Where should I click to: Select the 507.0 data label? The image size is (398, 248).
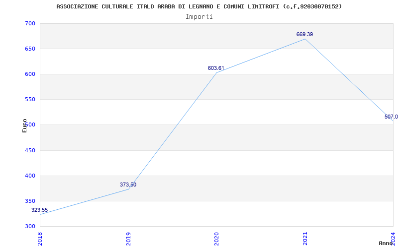click(x=391, y=117)
